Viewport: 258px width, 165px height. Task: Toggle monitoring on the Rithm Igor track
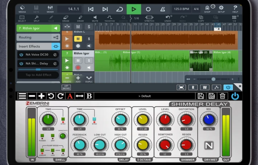click(x=89, y=67)
